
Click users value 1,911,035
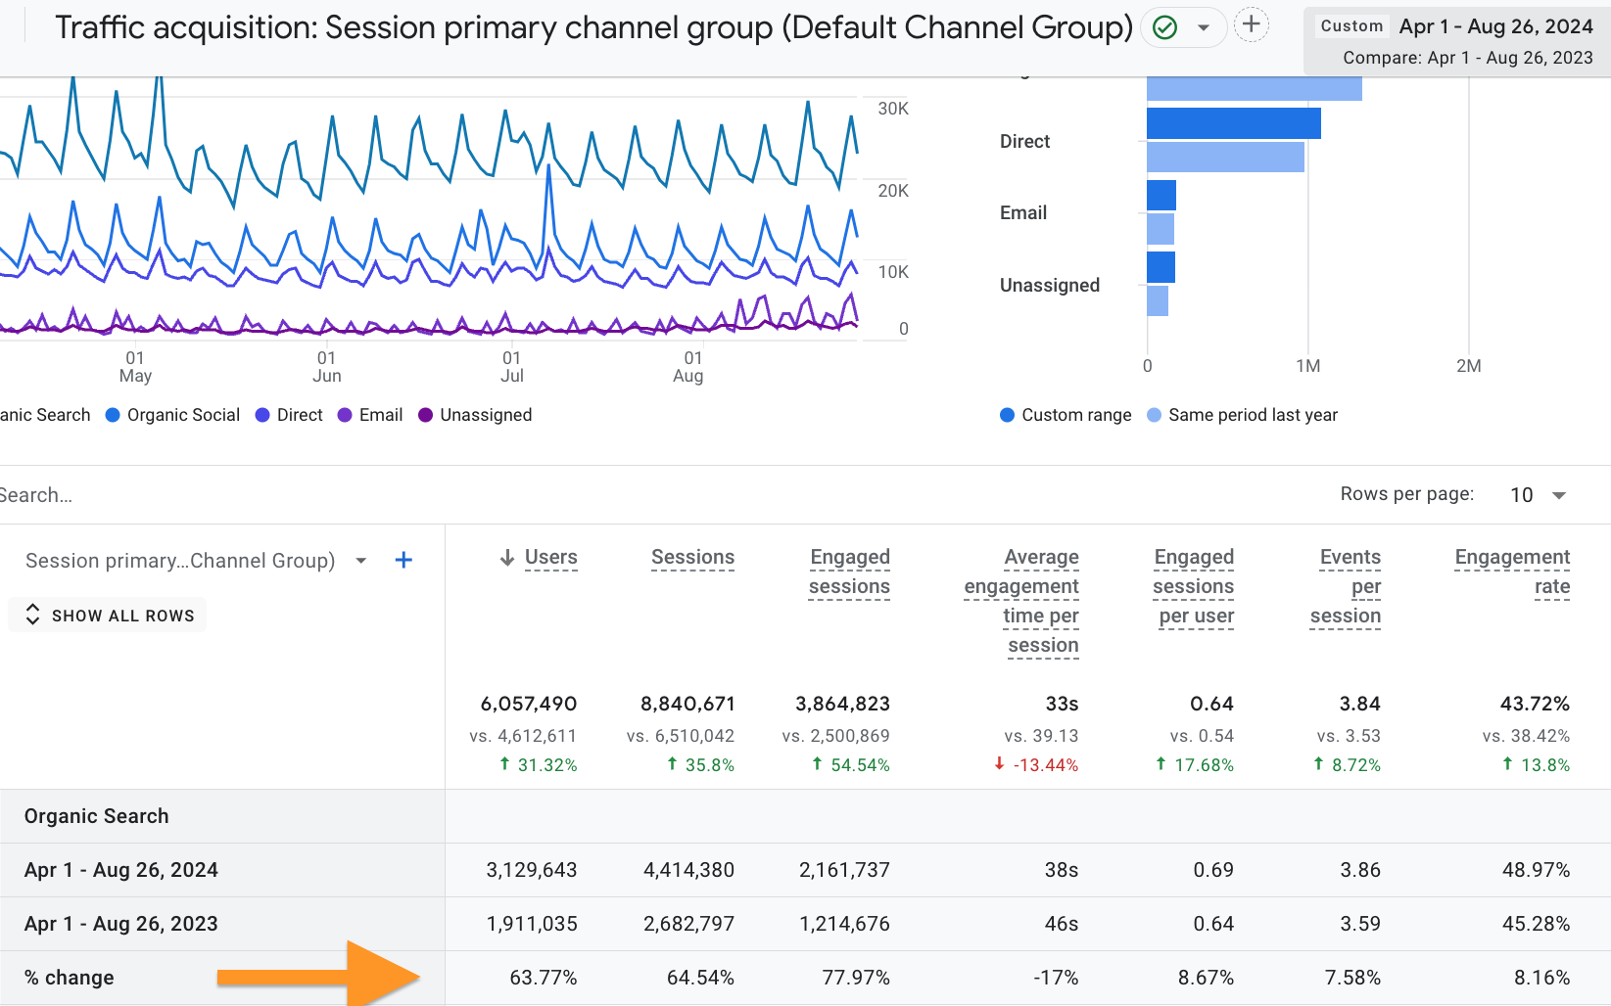532,925
